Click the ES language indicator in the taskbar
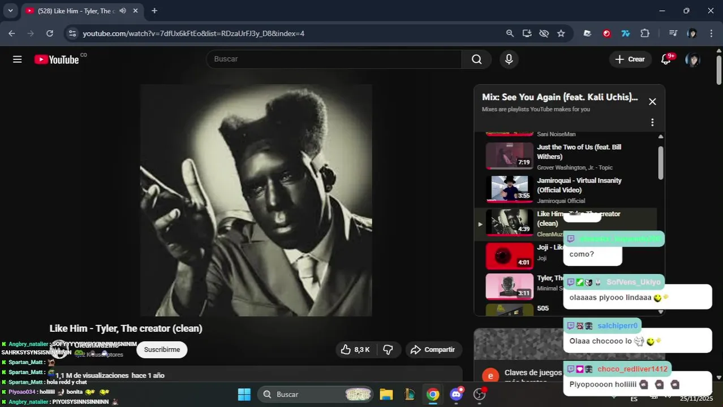This screenshot has height=407, width=723. point(634,399)
